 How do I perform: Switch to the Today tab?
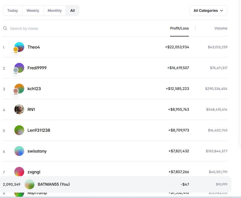[13, 11]
